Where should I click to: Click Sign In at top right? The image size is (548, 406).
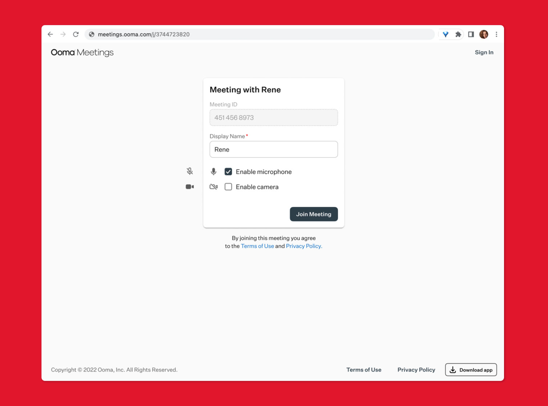(484, 52)
